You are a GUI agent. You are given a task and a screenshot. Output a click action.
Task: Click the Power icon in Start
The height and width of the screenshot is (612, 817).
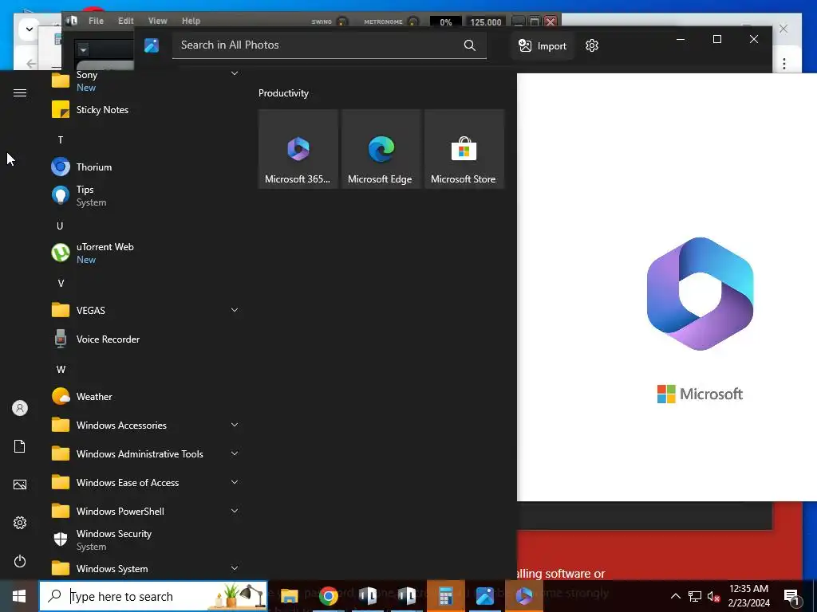(20, 561)
